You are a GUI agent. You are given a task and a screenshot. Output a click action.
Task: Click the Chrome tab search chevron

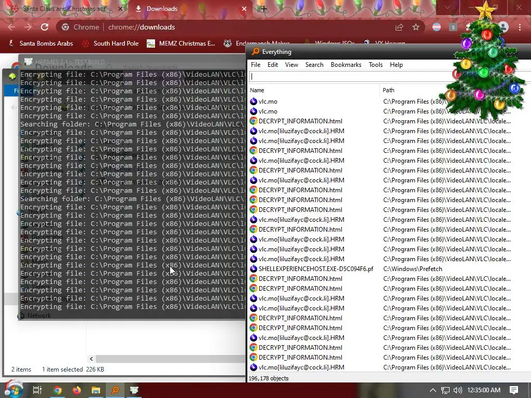click(448, 7)
